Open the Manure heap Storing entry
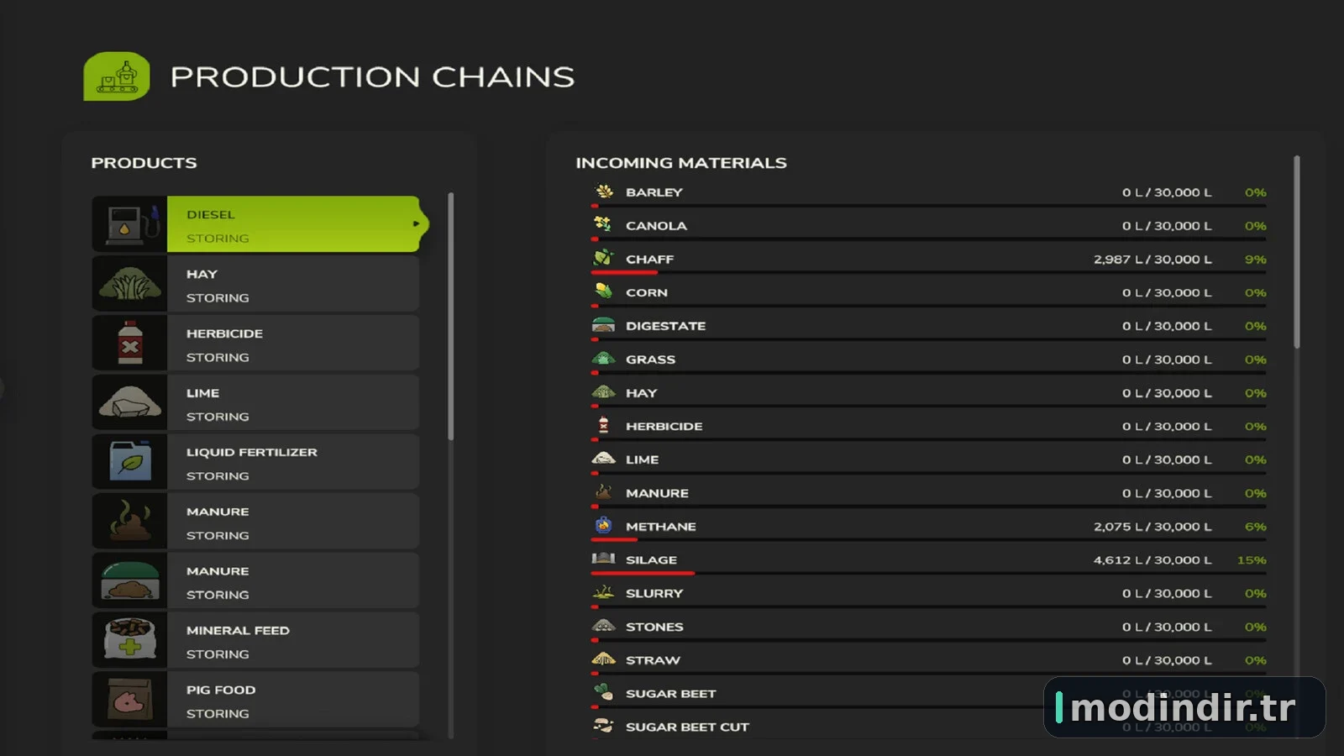Viewport: 1344px width, 756px height. (x=255, y=521)
